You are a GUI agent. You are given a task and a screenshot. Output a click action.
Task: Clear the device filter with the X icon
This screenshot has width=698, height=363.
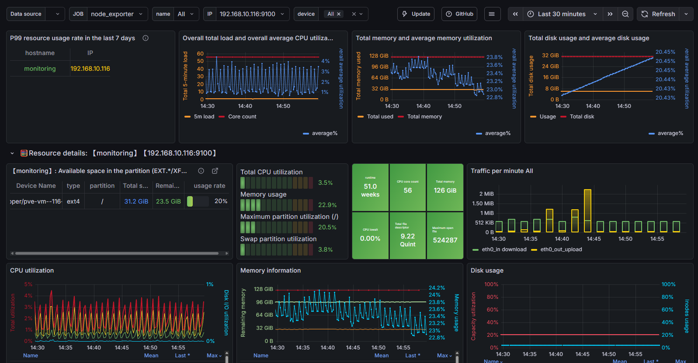pos(354,14)
